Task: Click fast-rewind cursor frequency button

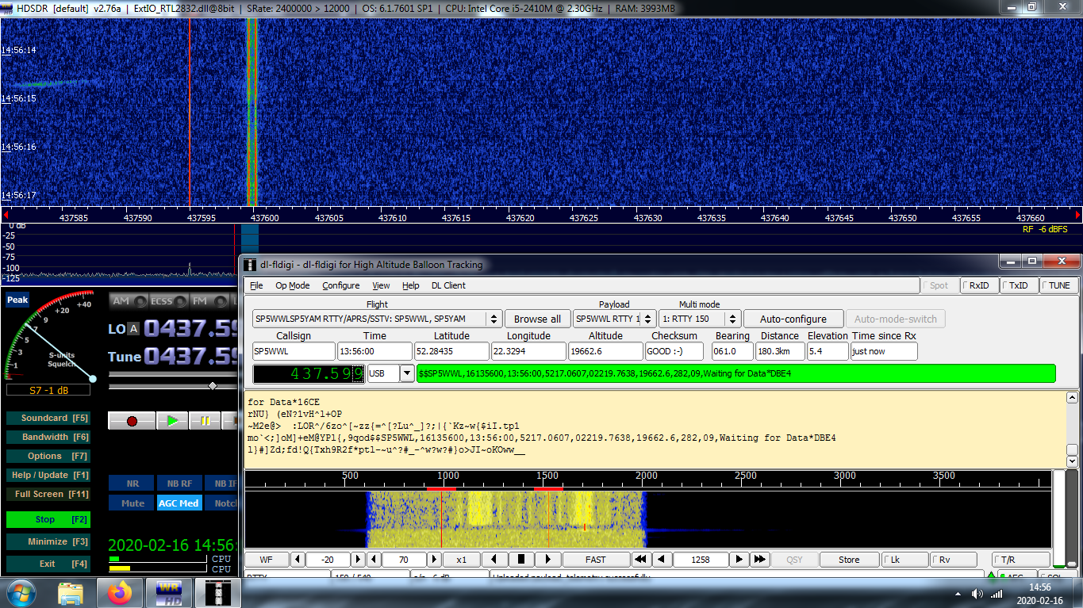Action: (640, 560)
